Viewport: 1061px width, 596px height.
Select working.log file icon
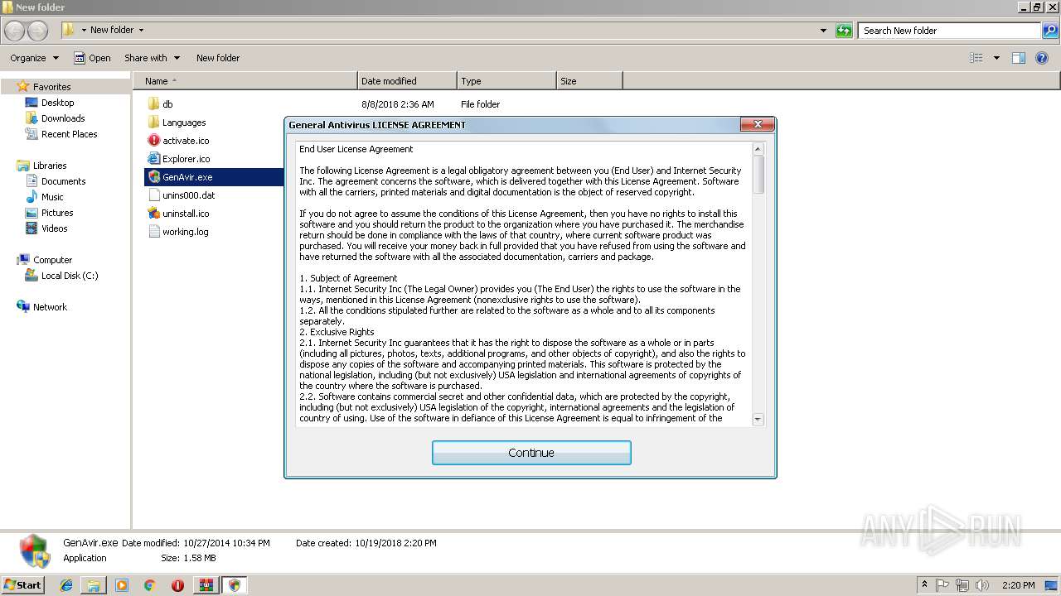point(153,232)
